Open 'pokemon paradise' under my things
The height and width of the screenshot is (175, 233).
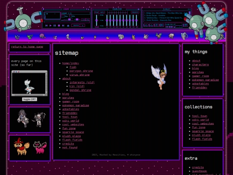(x=205, y=80)
